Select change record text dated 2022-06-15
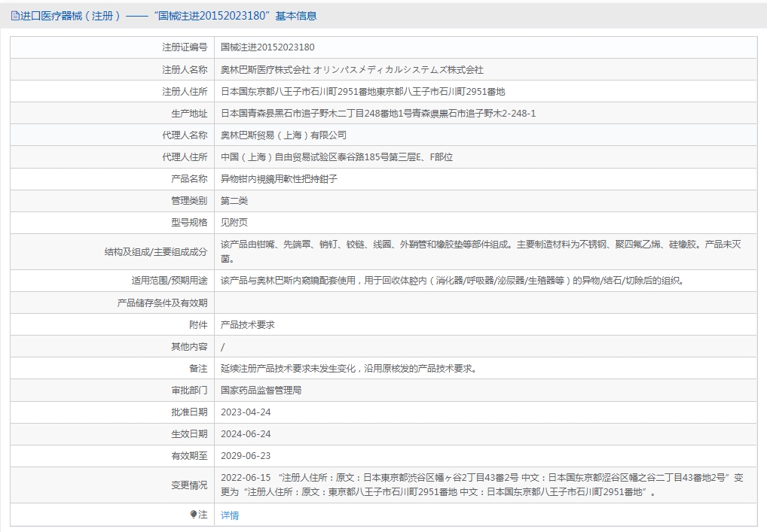 pos(481,485)
